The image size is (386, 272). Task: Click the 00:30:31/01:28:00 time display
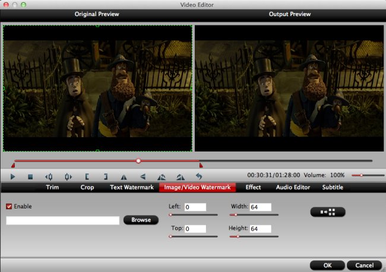(x=274, y=175)
